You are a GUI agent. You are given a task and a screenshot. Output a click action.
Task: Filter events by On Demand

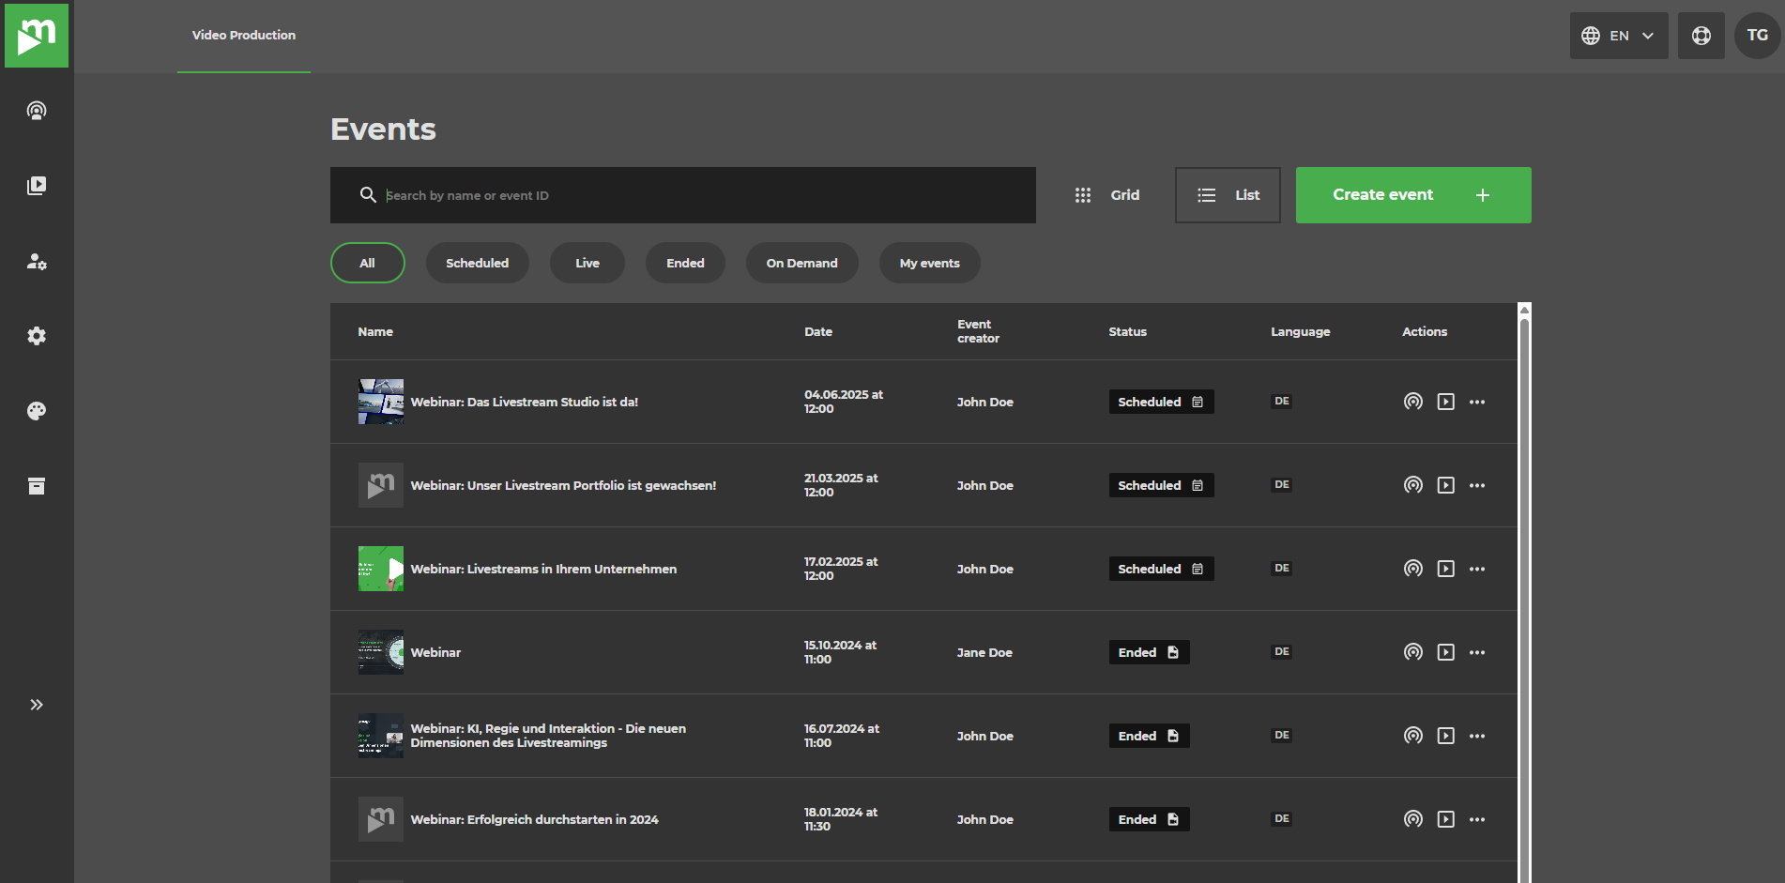[802, 263]
